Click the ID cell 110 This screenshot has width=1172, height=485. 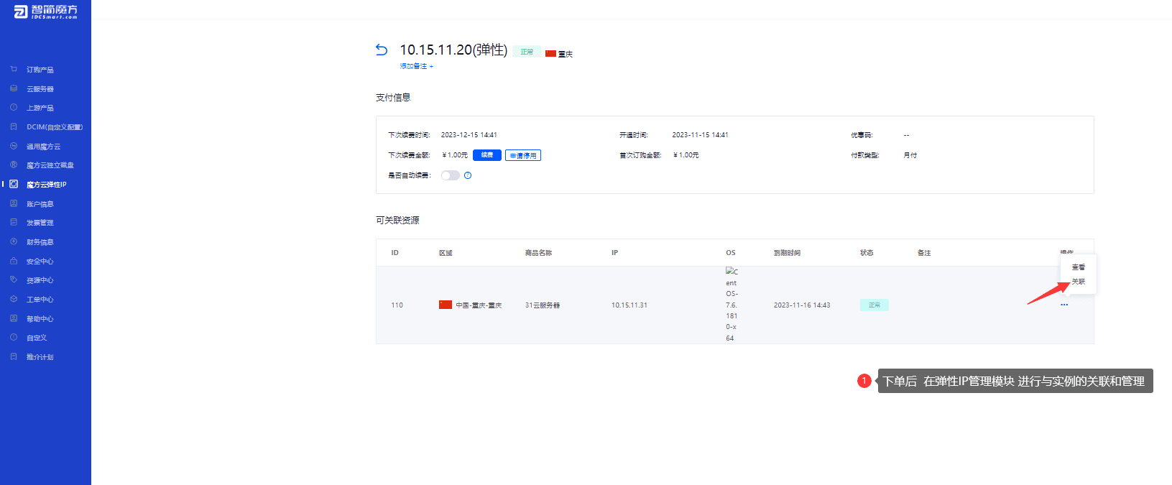click(397, 305)
